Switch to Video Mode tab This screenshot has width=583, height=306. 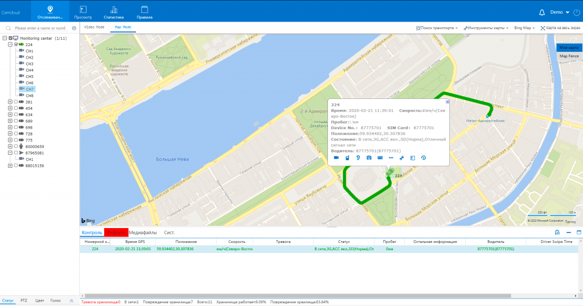[x=94, y=27]
